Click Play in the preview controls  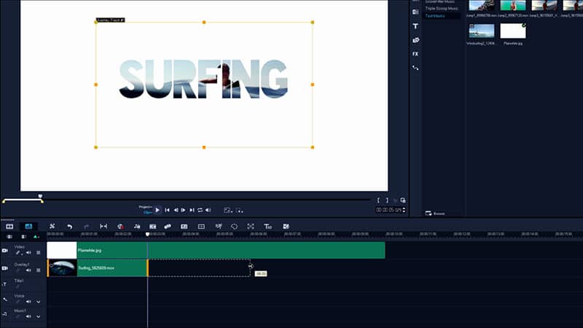pos(157,210)
